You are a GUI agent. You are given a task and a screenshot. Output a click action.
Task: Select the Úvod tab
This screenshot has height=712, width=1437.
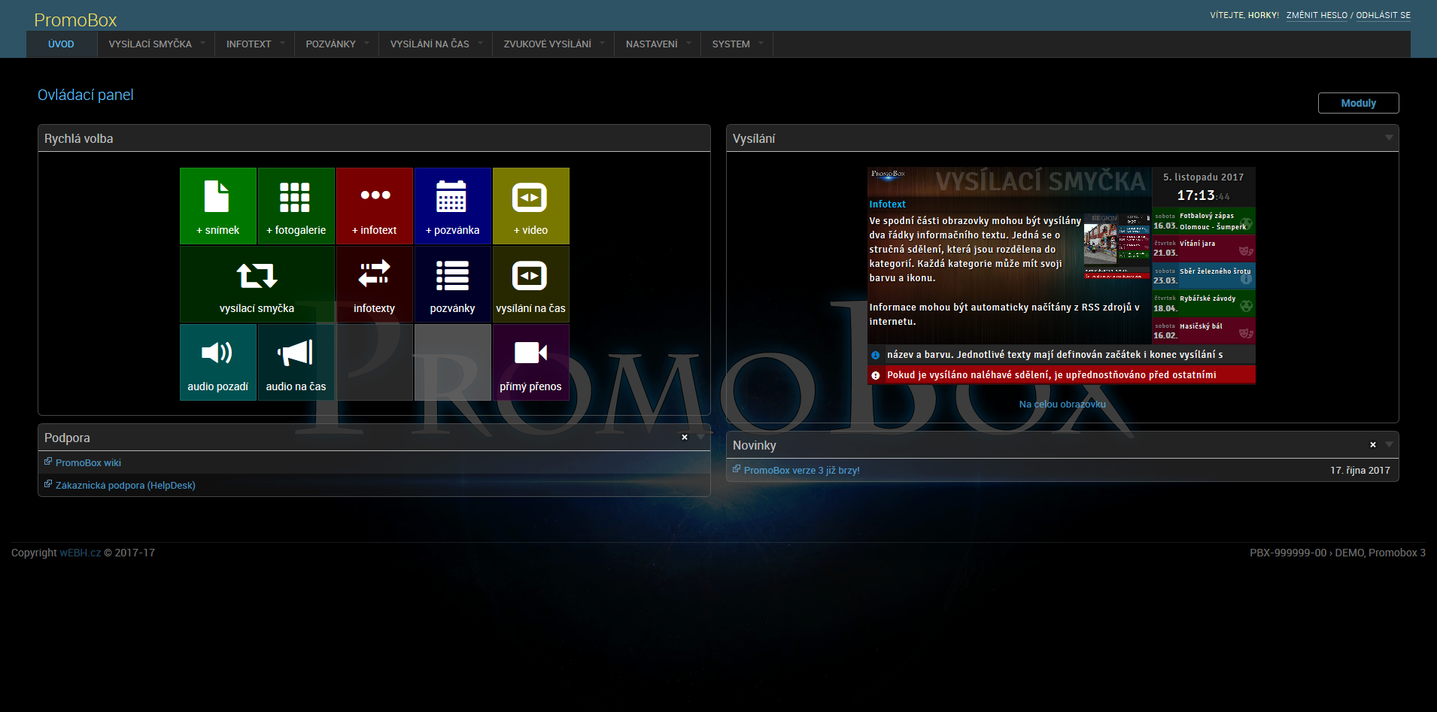[61, 44]
